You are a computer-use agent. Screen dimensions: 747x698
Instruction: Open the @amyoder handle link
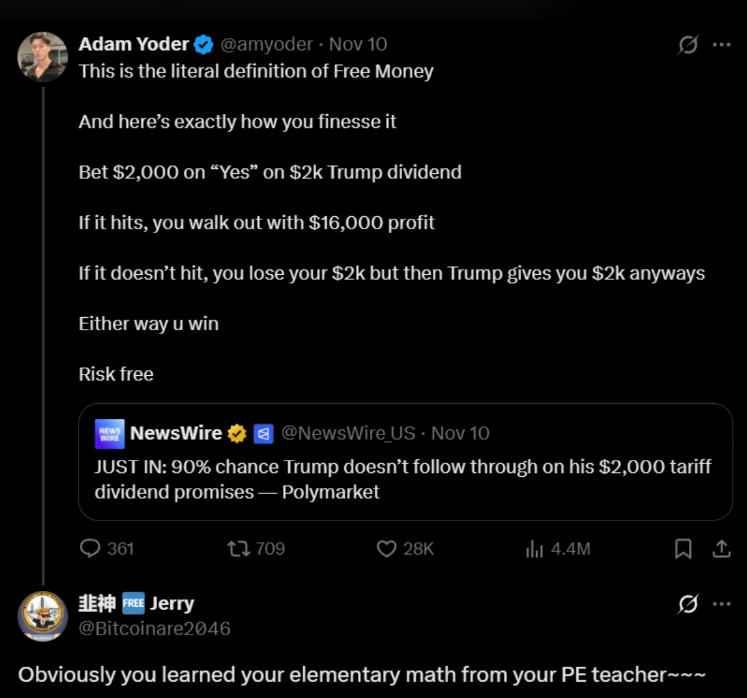[267, 44]
